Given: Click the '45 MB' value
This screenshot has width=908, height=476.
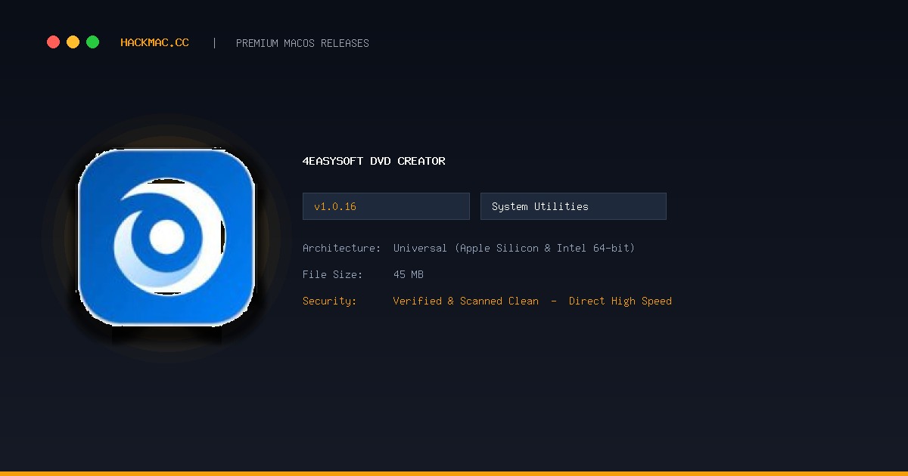Looking at the screenshot, I should (409, 274).
